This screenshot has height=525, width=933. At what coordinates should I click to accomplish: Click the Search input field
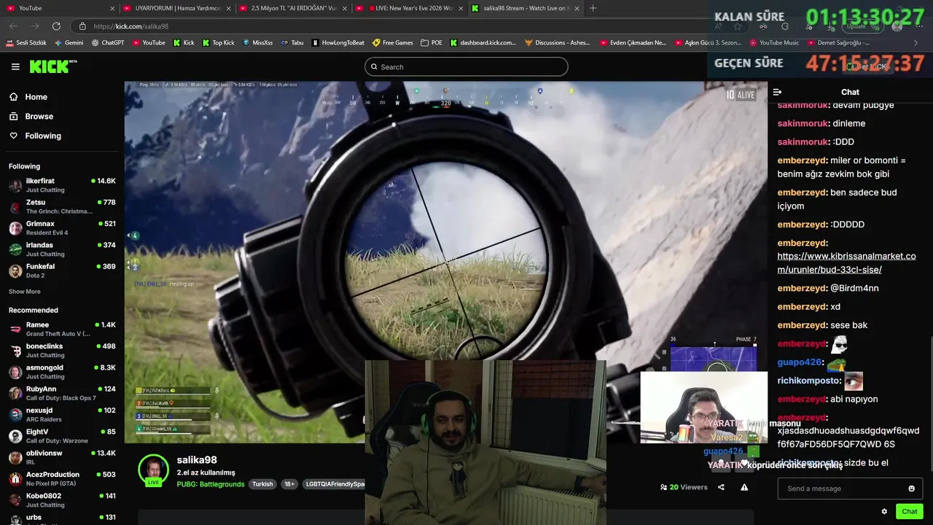[x=466, y=67]
